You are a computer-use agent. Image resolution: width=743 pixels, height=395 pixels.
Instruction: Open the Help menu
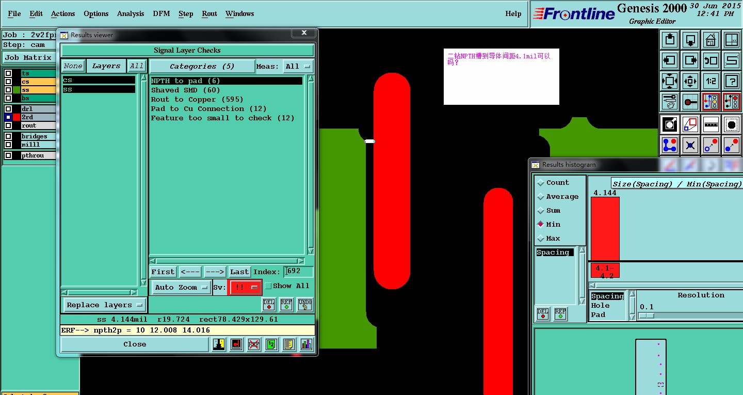(513, 14)
